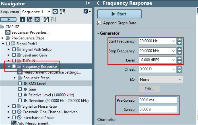Click the Crosstalk disabled circle icon
198x125 pixels.
pyautogui.click(x=19, y=112)
